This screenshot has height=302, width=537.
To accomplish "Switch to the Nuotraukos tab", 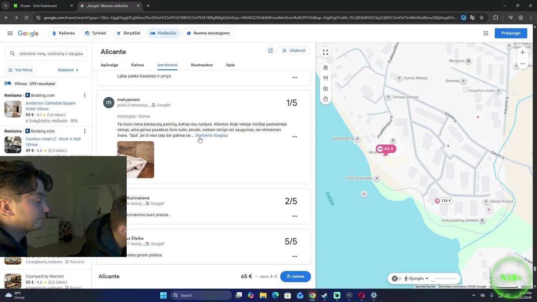I will [x=202, y=65].
